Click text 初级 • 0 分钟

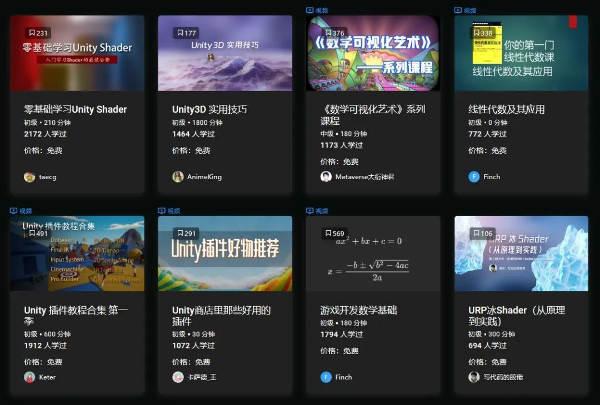coord(488,123)
